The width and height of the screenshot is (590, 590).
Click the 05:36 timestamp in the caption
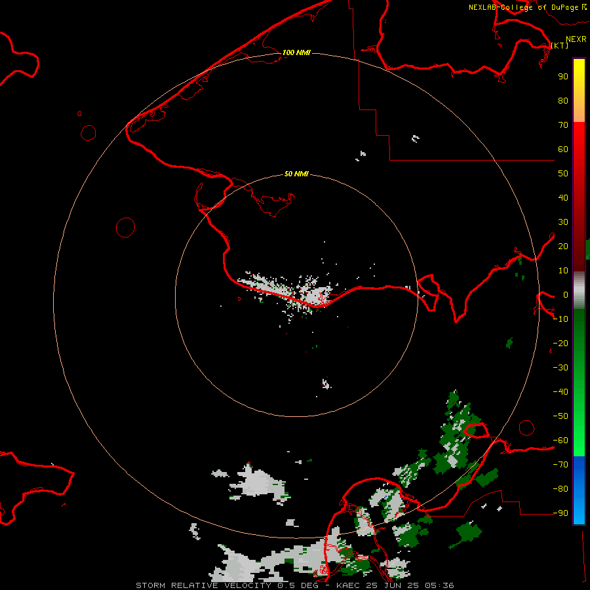439,585
